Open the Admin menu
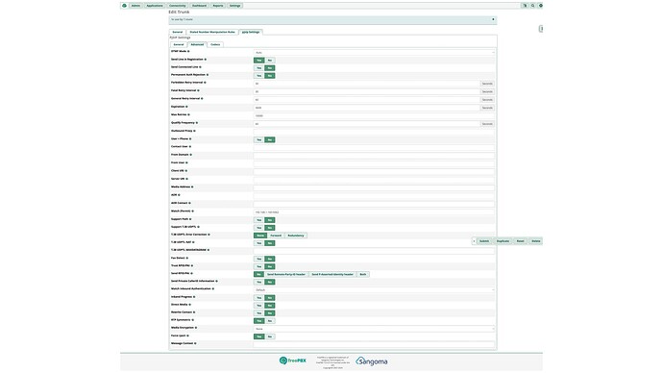This screenshot has width=663, height=373. tap(135, 6)
